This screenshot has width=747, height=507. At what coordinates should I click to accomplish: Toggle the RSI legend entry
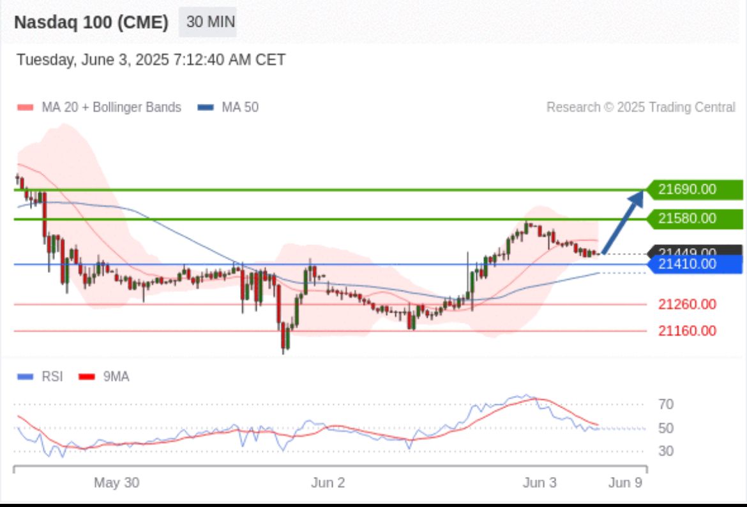pos(41,377)
